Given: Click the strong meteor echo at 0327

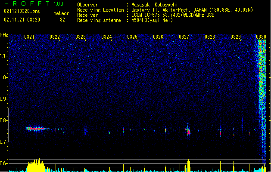Looking at the screenshot, I should pos(188,131).
